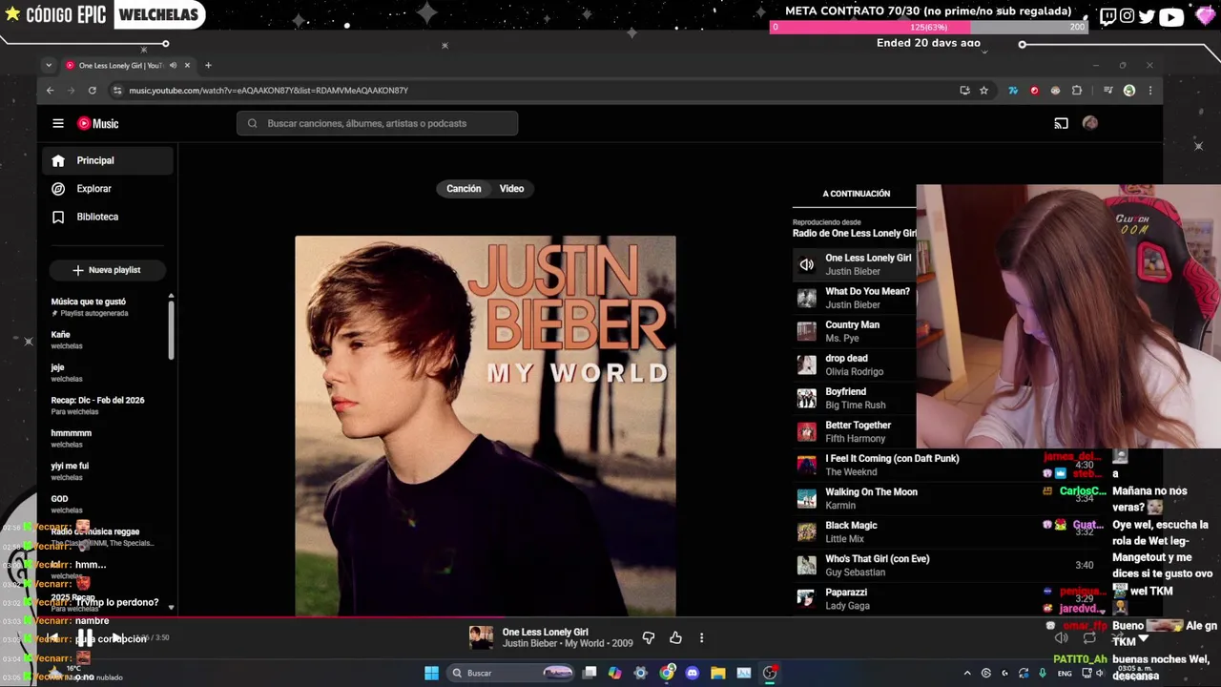Mute the tab via the speaker icon
1221x687 pixels.
coord(173,66)
